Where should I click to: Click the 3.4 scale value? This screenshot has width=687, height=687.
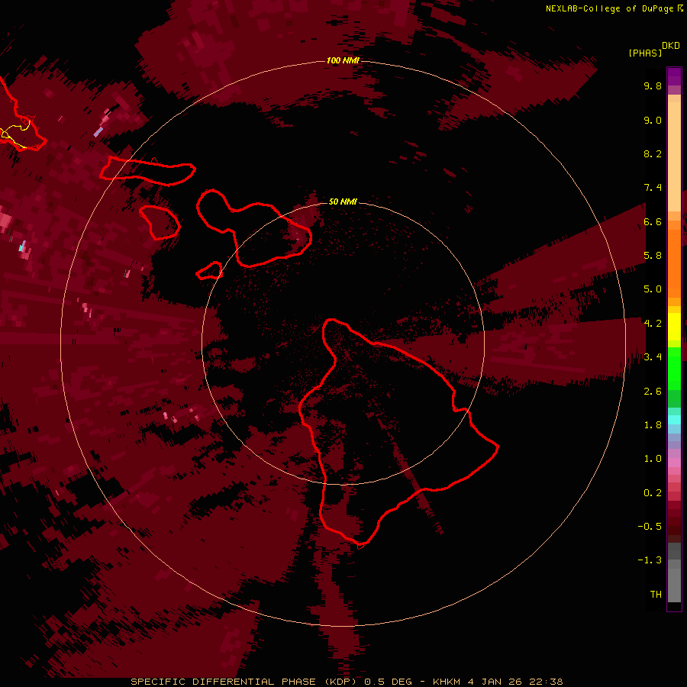pos(653,357)
